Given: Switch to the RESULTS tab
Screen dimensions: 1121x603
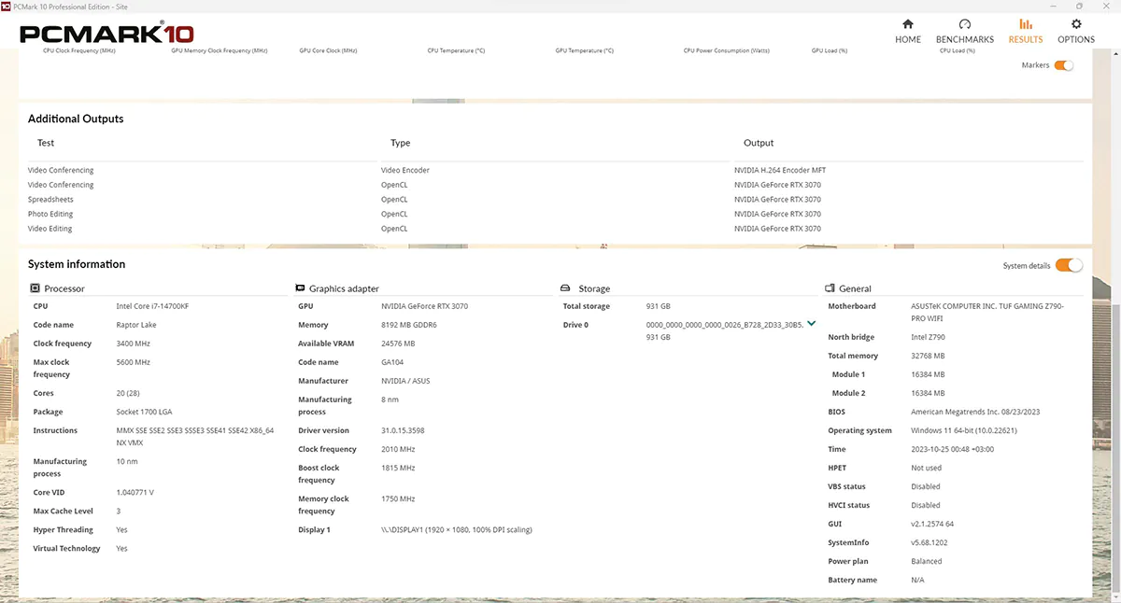Looking at the screenshot, I should click(1026, 31).
